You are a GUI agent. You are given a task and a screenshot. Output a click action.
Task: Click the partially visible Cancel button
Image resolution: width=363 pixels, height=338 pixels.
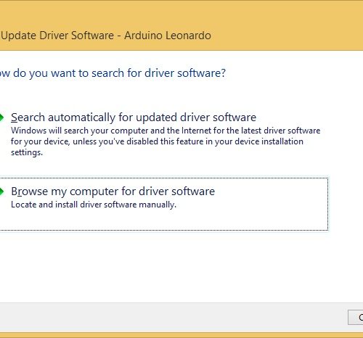356,317
